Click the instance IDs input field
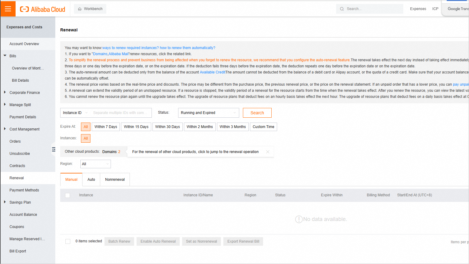The image size is (469, 264). point(121,113)
